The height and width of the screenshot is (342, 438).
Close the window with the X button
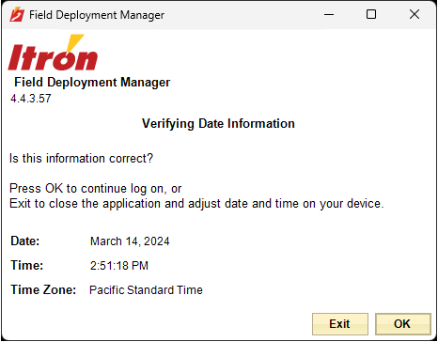coord(415,14)
